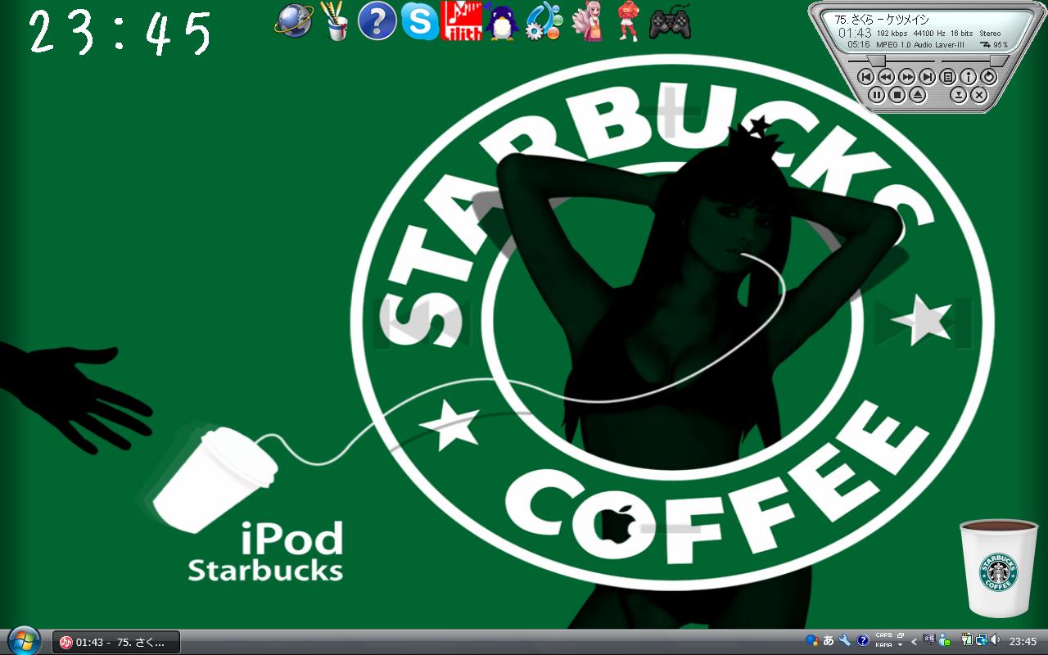Open the network connection tray icon
1048x655 pixels.
point(980,640)
